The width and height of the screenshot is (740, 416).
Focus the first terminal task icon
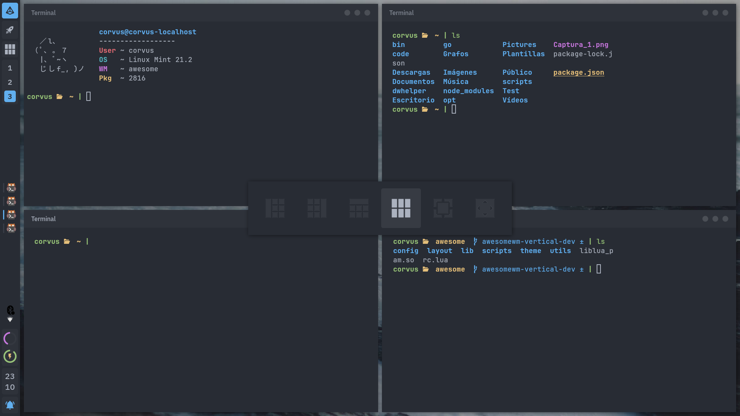(x=11, y=188)
